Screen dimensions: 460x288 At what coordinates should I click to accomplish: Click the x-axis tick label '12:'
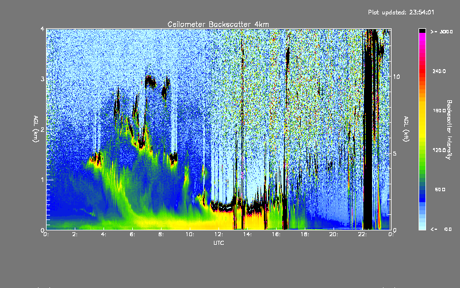tap(218, 234)
